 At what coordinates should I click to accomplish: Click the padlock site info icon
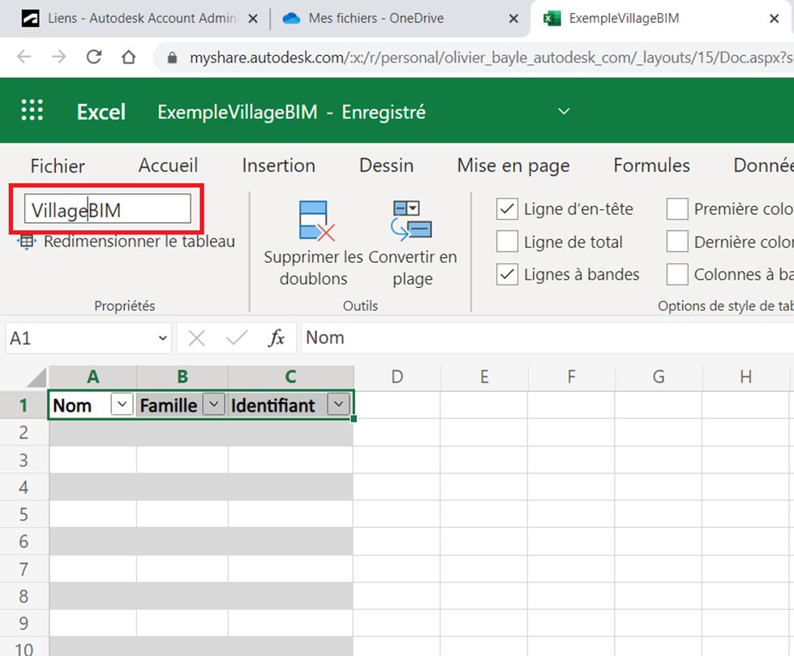click(x=172, y=58)
